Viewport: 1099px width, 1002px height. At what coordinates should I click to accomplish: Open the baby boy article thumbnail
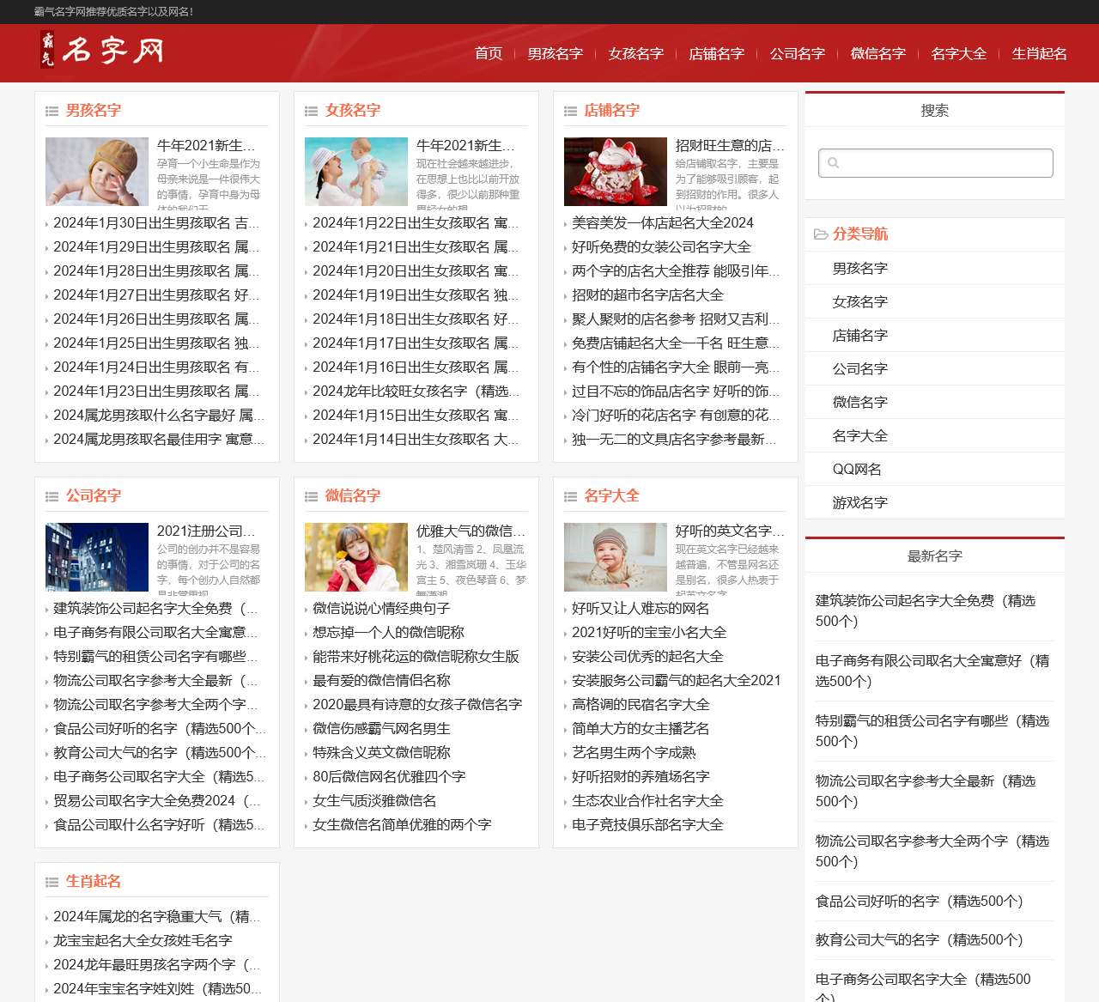click(97, 172)
